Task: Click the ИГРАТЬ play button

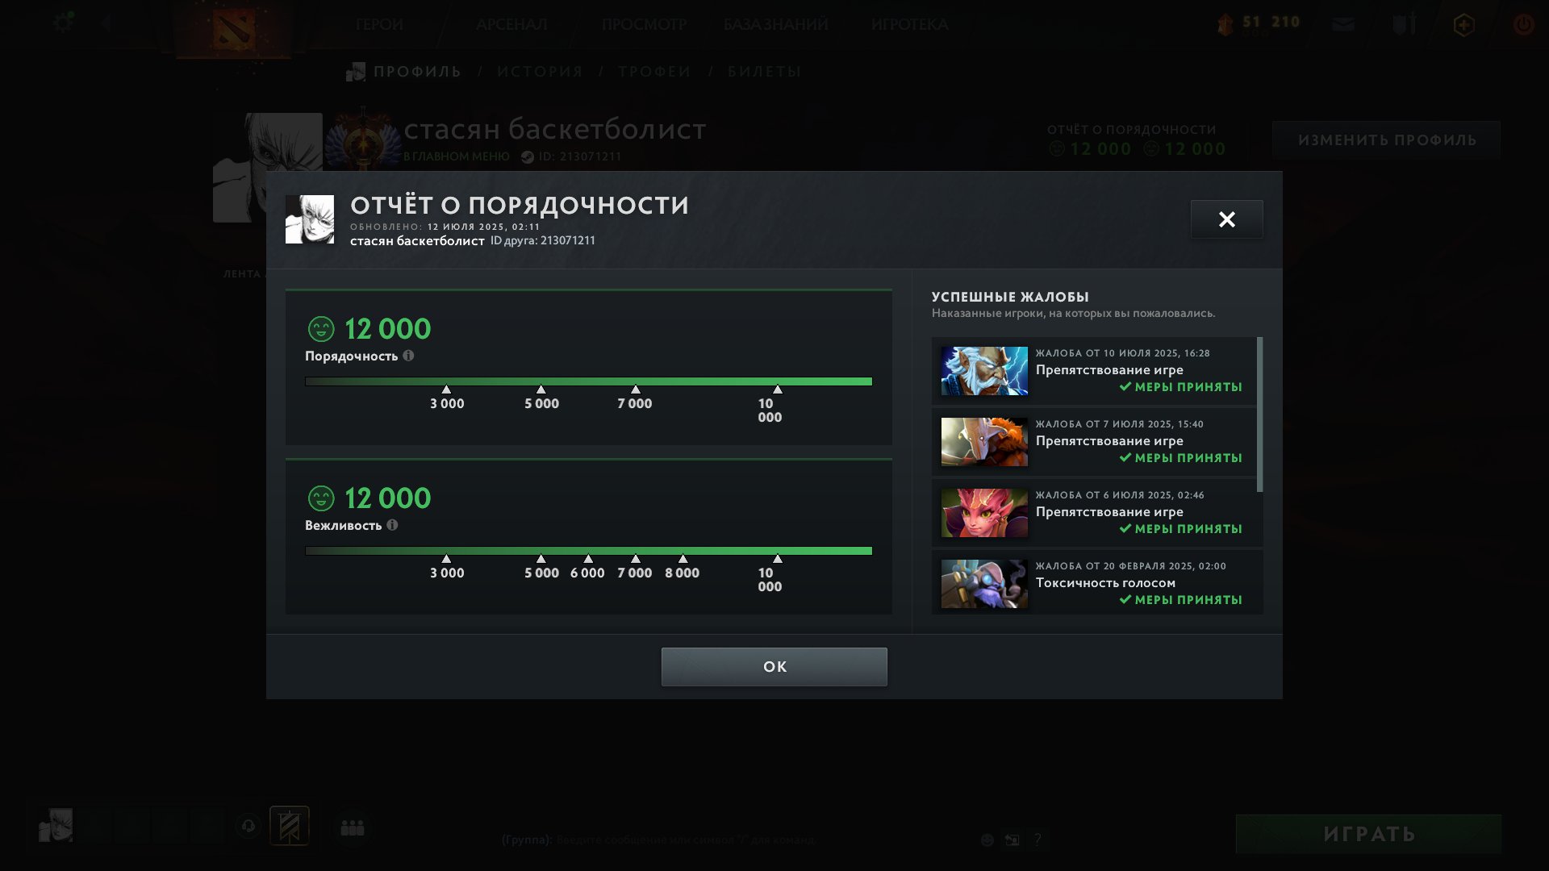Action: (x=1368, y=834)
